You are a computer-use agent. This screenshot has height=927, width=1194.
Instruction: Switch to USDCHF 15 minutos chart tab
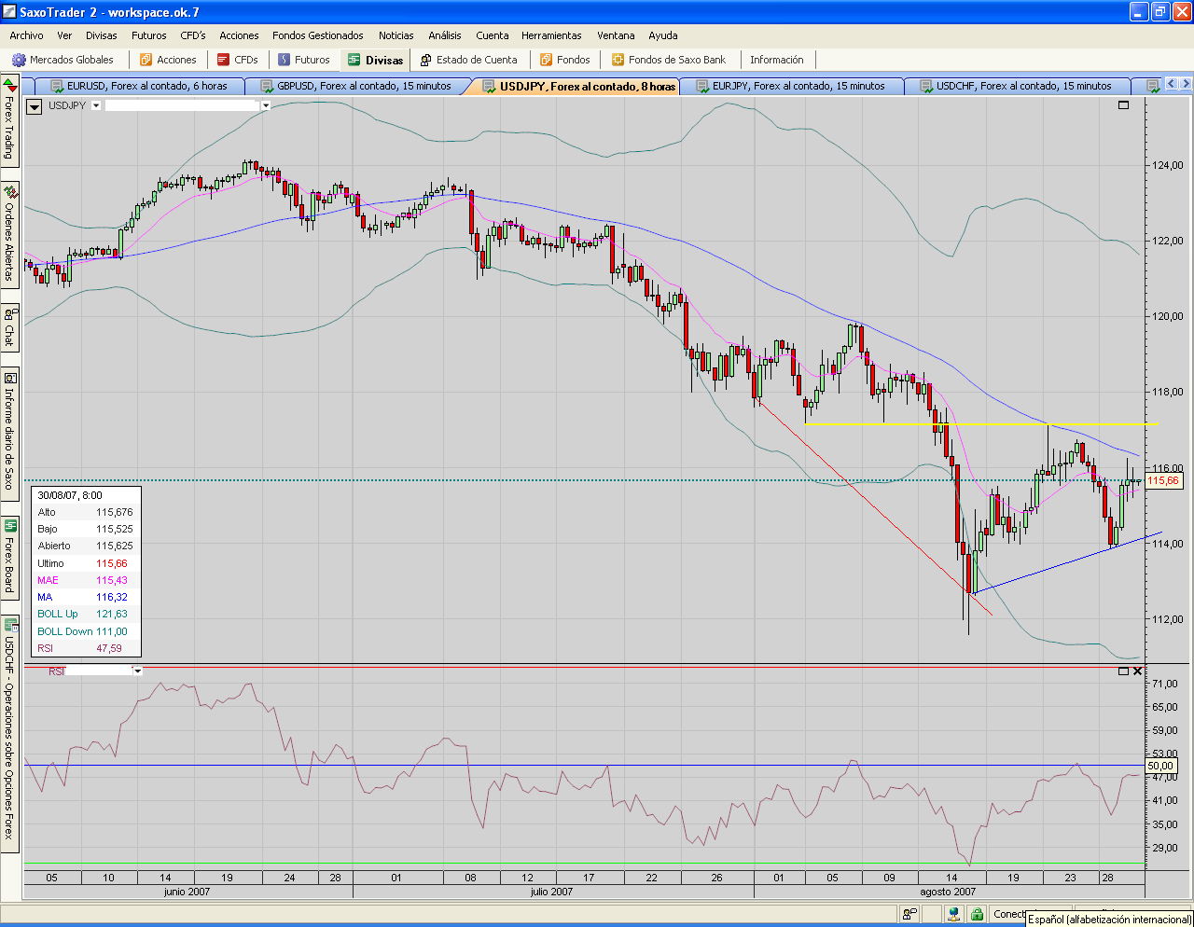pos(1019,86)
